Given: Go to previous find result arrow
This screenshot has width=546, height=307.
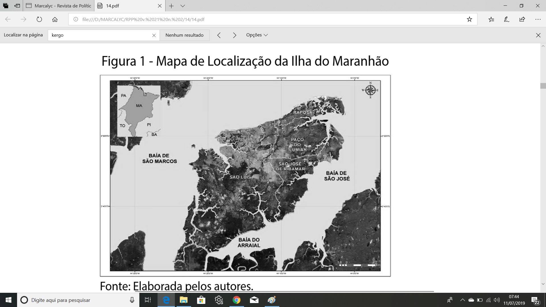Looking at the screenshot, I should point(219,35).
